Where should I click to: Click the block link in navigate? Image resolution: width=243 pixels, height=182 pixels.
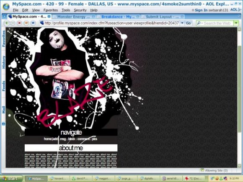coord(72,139)
